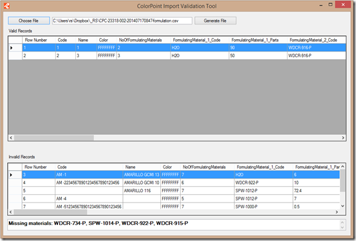Select SPW-1000-P cell in Invalid Records row 7

(x=263, y=206)
